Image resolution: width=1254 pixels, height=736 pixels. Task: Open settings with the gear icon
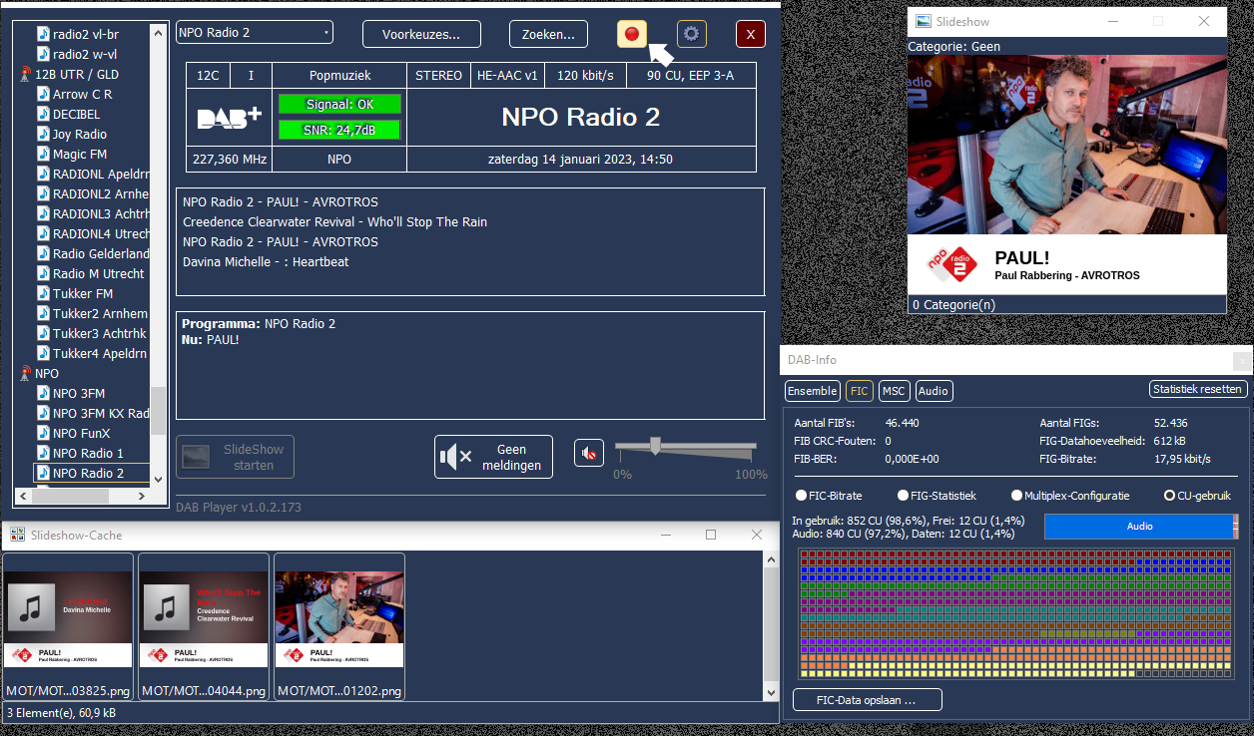pyautogui.click(x=691, y=34)
